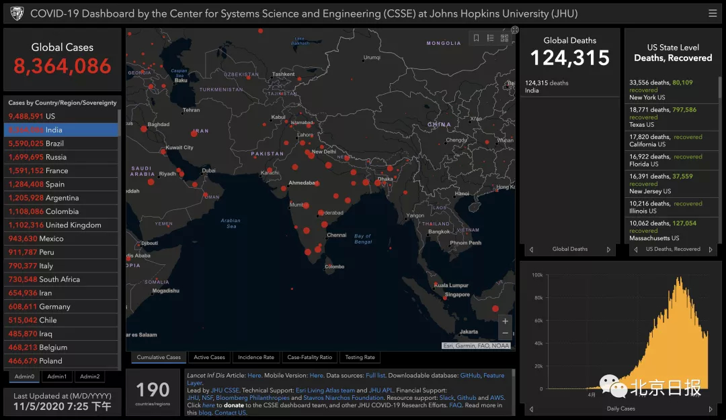Select Italy in the country list
The image size is (726, 420).
pyautogui.click(x=61, y=266)
